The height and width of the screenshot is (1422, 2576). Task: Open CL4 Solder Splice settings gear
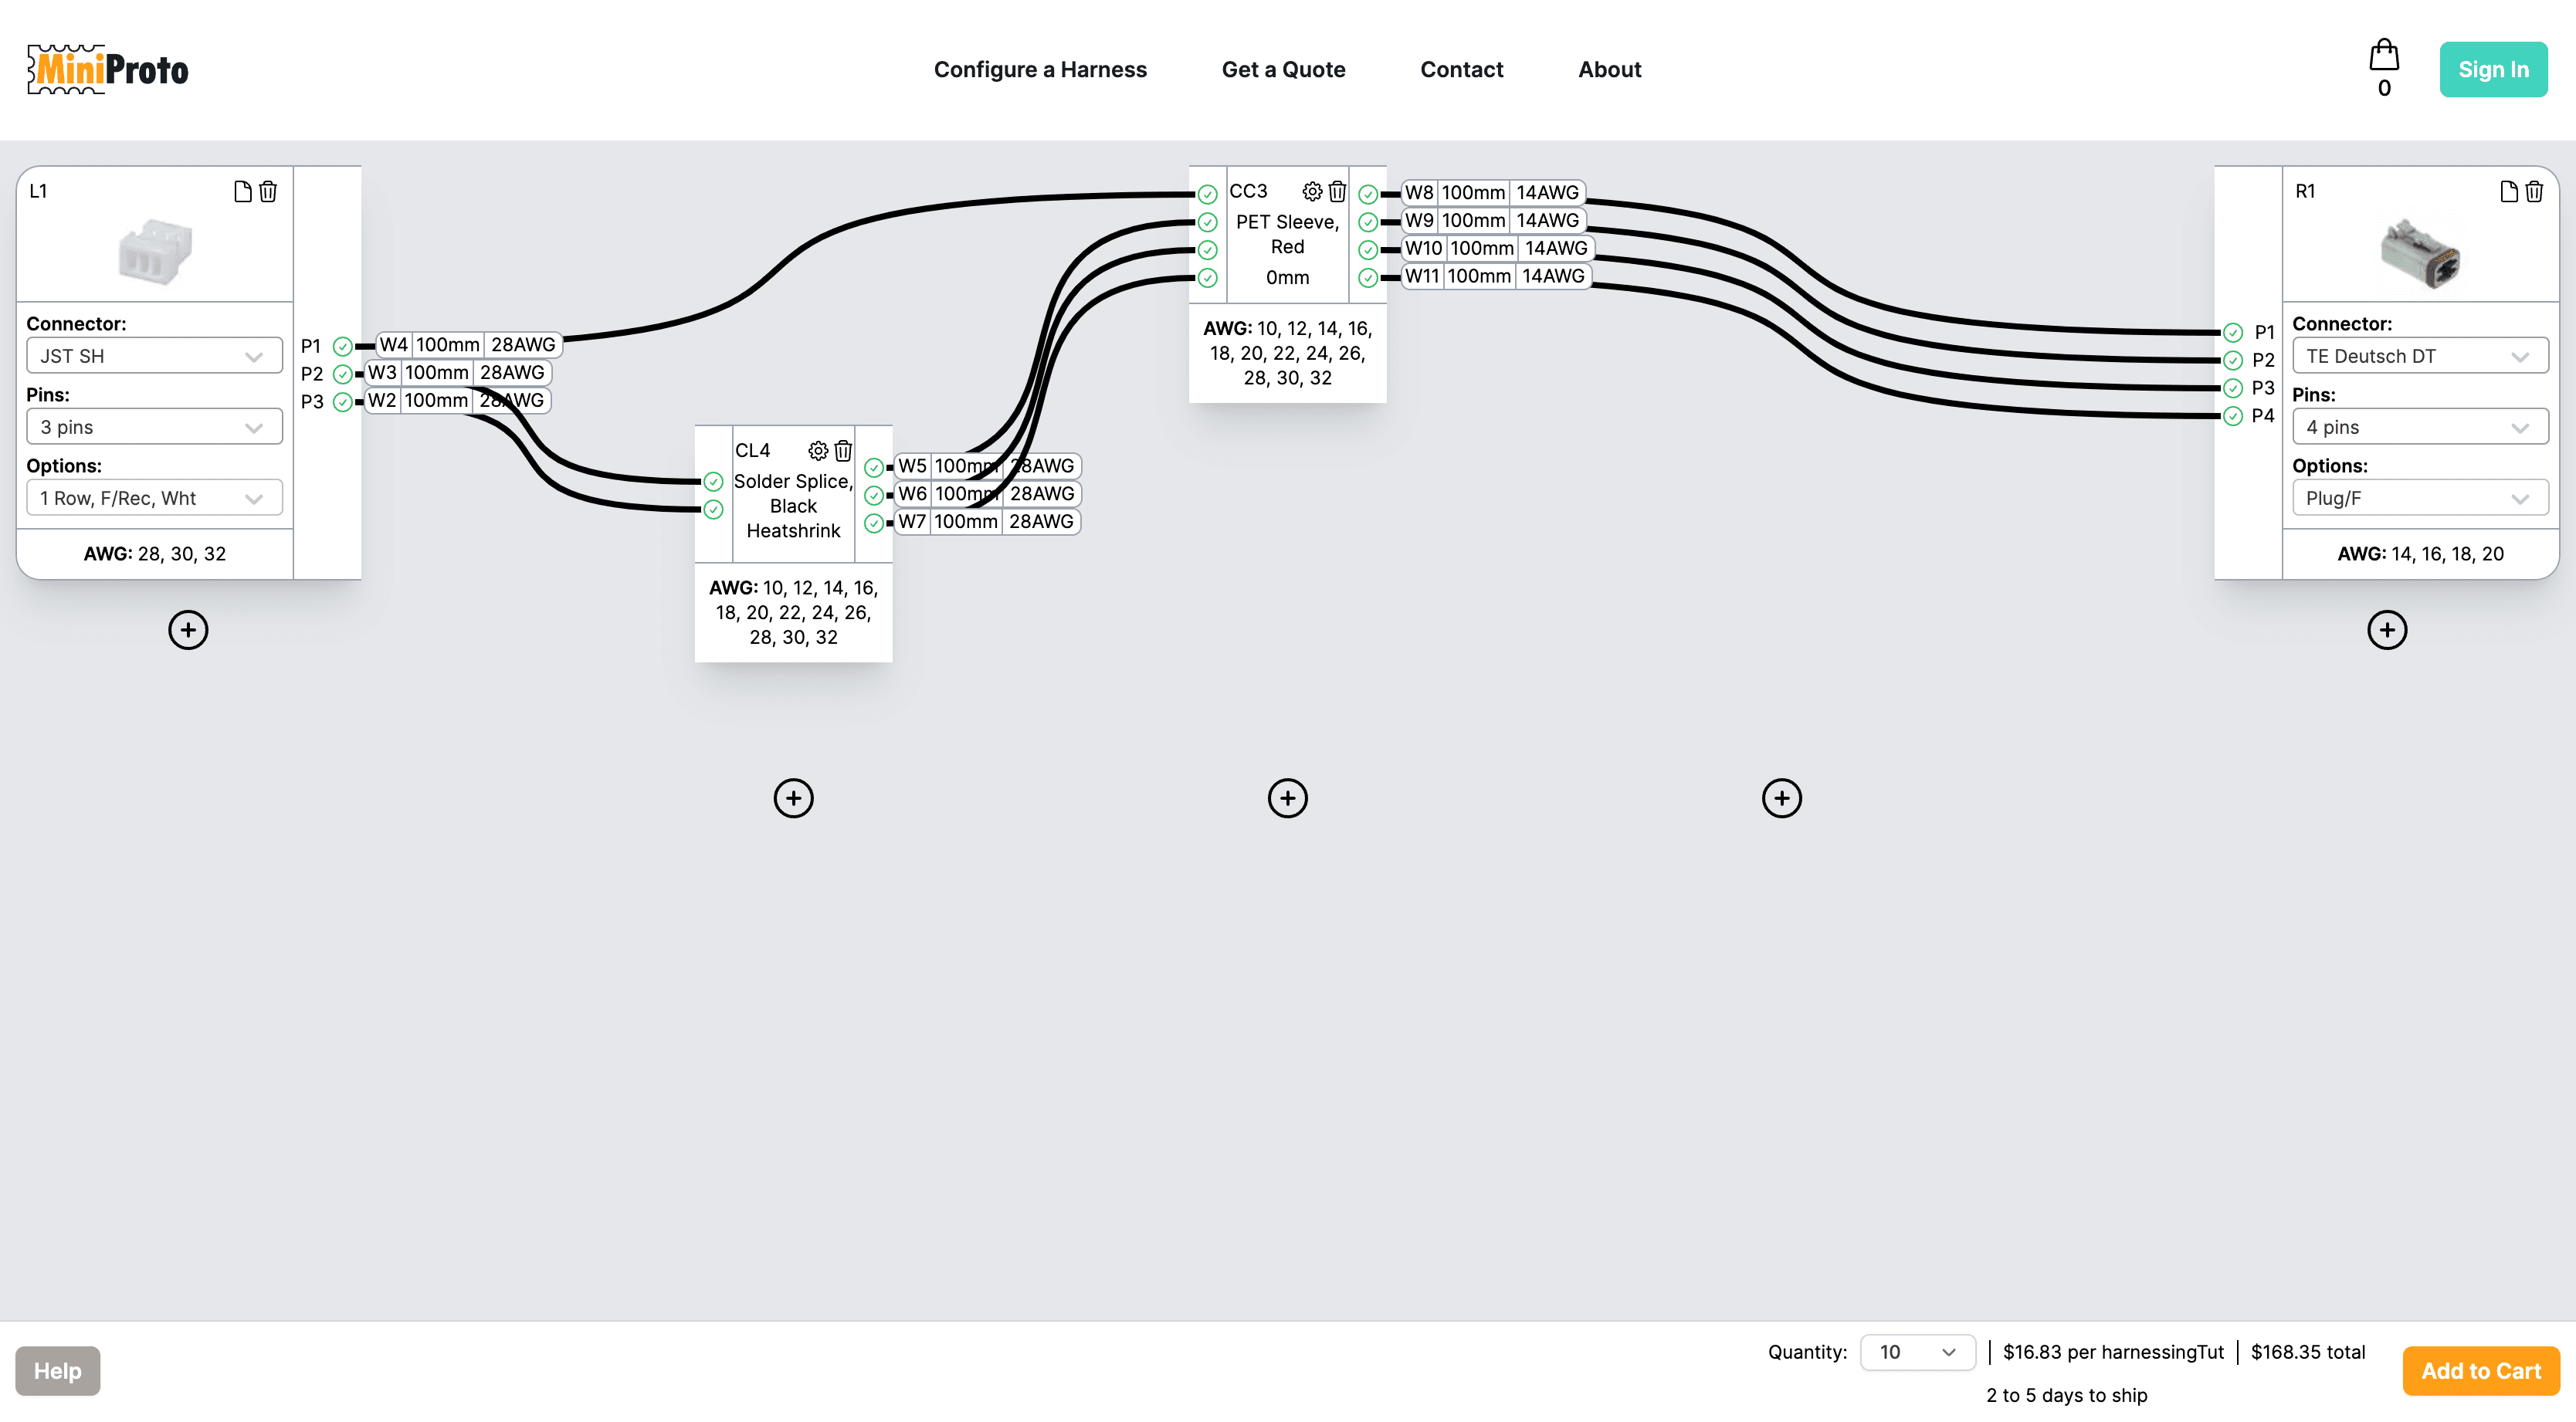[818, 451]
